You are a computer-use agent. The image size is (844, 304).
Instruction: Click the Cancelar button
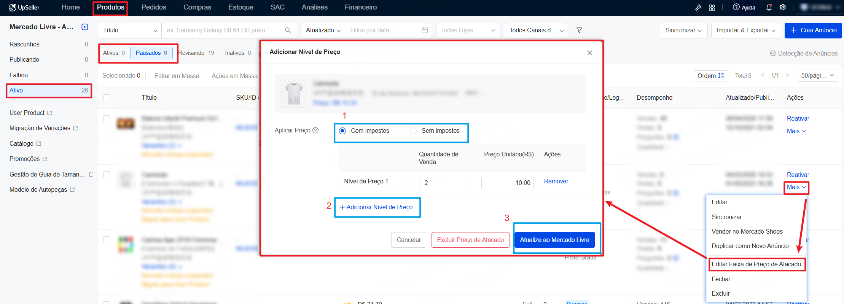(409, 240)
